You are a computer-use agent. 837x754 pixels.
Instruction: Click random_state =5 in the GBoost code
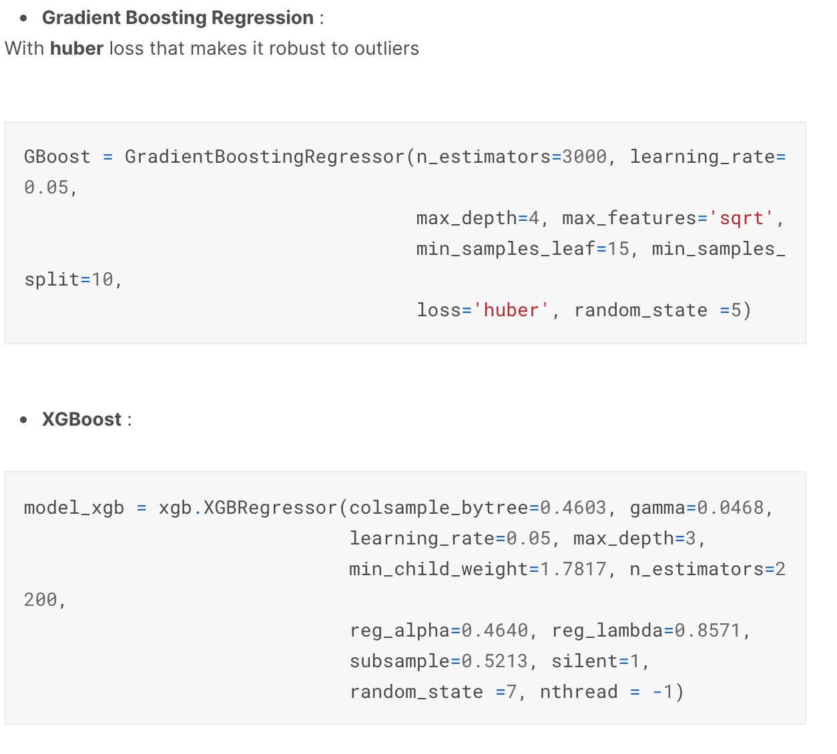(657, 310)
